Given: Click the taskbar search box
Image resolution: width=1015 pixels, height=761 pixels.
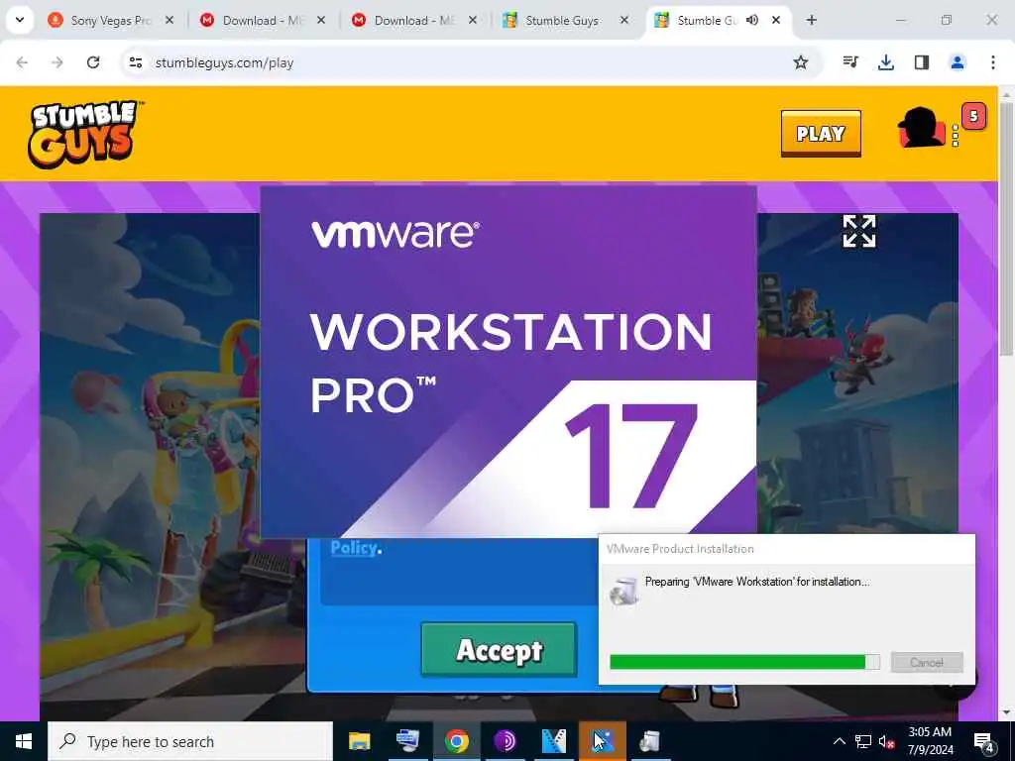Looking at the screenshot, I should 190,741.
